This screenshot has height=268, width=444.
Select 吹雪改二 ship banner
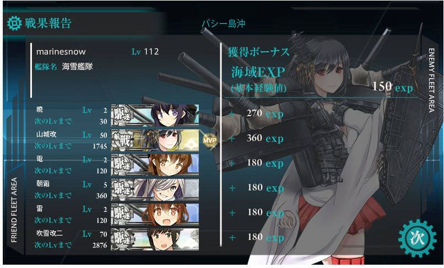(155, 239)
